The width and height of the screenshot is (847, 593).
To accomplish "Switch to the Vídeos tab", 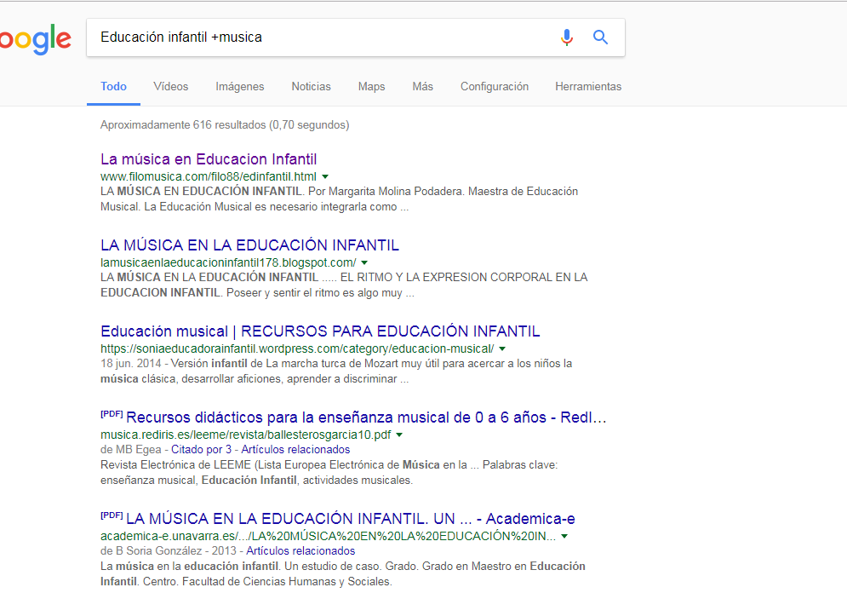I will click(x=171, y=87).
